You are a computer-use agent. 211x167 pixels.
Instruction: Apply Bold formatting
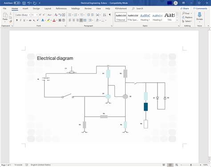(x=17, y=20)
